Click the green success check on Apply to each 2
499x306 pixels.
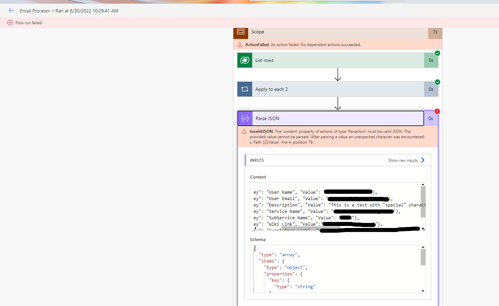(437, 82)
